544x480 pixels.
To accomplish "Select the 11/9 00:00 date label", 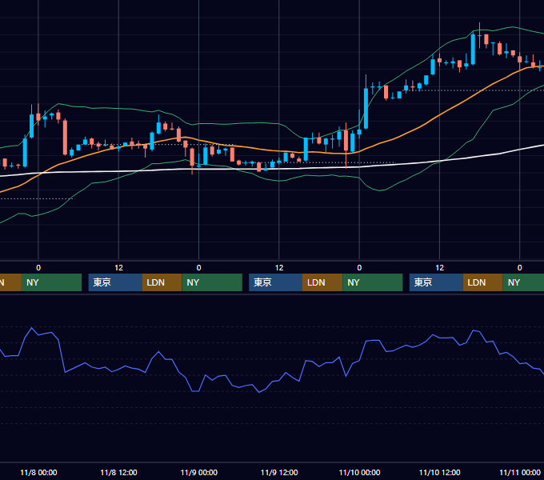I will pos(198,472).
